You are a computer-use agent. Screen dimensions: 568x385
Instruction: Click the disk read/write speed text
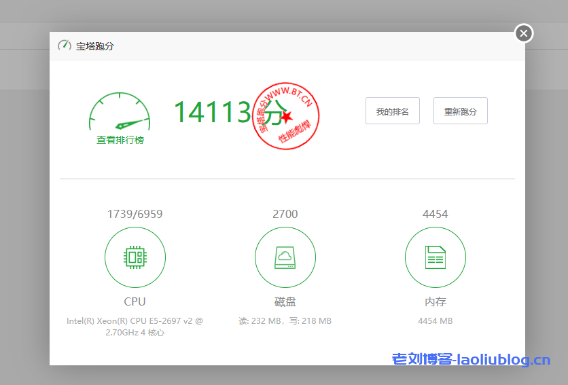pos(285,321)
